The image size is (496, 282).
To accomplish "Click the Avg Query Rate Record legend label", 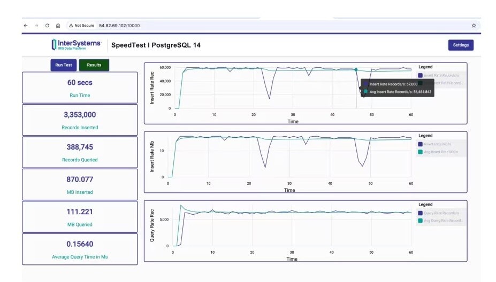I will [443, 221].
